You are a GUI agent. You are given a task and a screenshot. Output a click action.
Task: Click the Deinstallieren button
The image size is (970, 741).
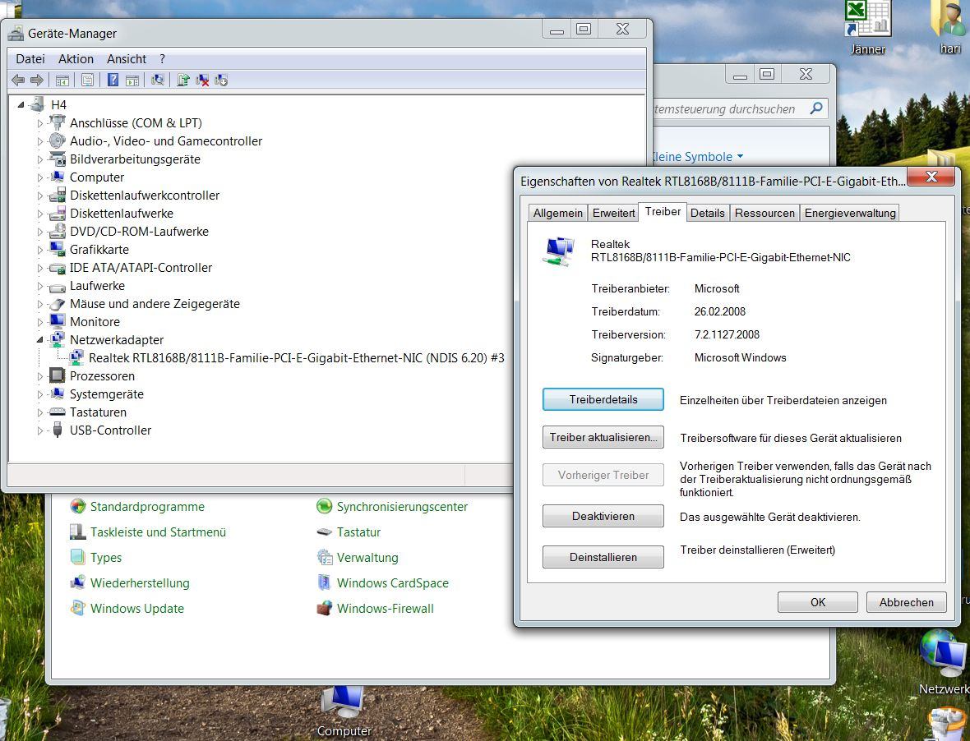pos(603,557)
